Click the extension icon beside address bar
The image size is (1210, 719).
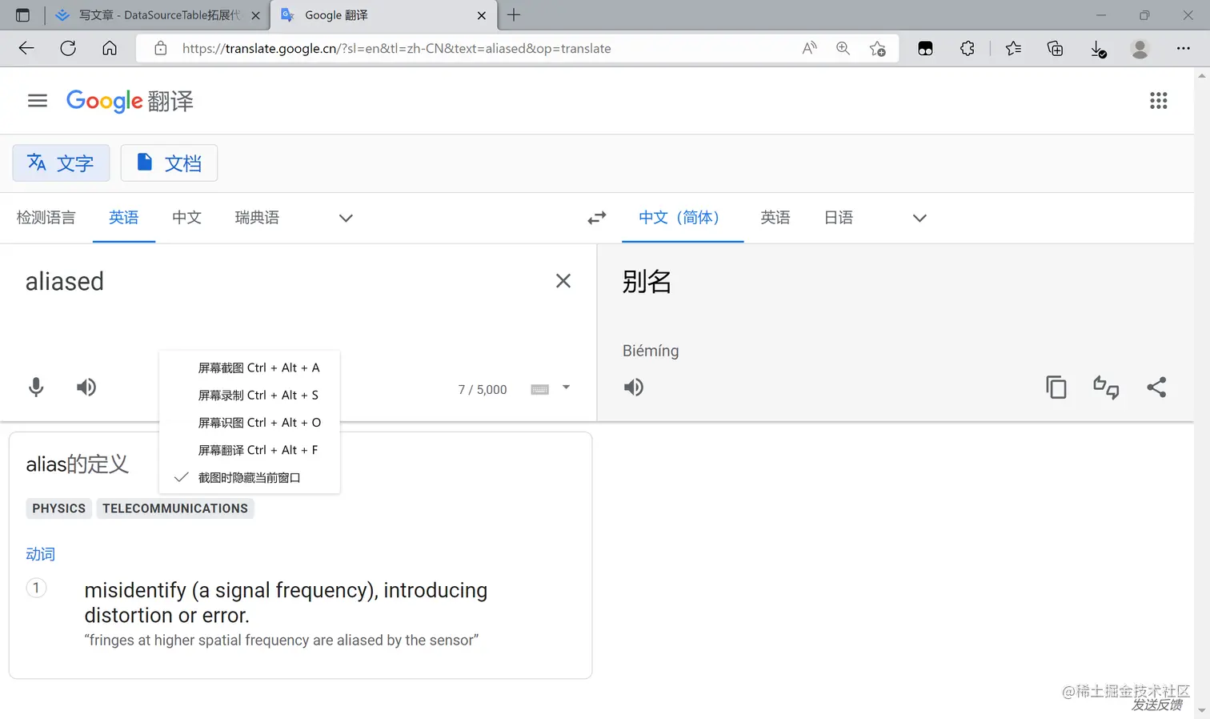[926, 49]
